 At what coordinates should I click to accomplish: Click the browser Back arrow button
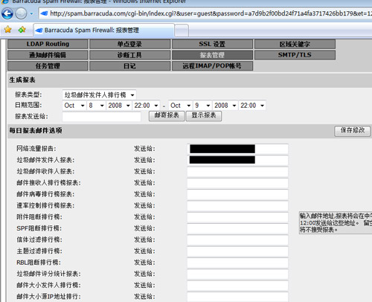[x=7, y=13]
